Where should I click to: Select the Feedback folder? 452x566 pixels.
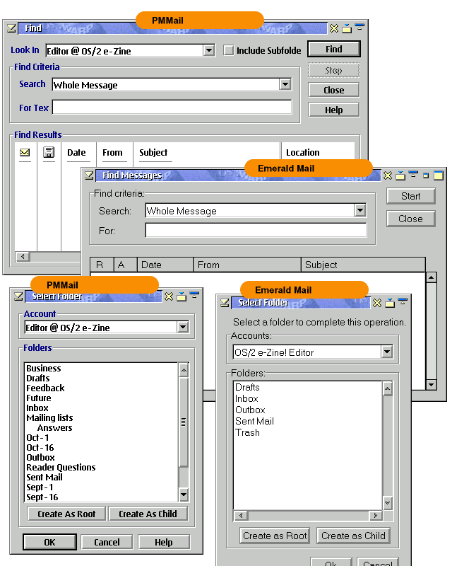[45, 388]
